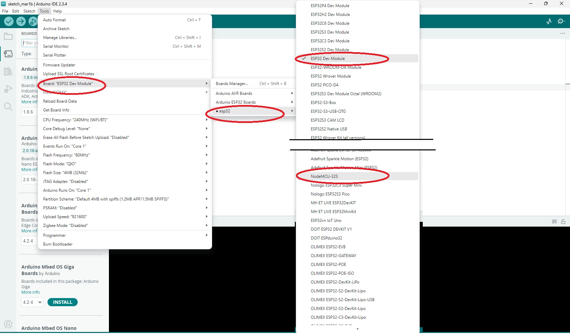Open the Search sidebar icon

8,107
